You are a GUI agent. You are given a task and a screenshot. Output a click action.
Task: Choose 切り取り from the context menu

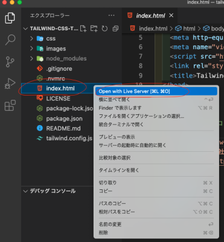coord(156,183)
